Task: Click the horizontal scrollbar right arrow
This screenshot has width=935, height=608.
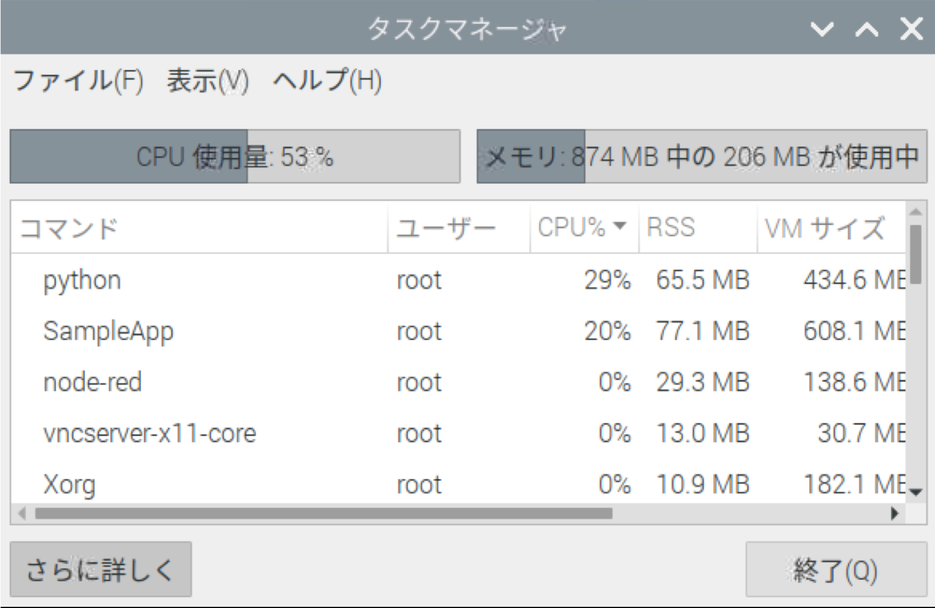Action: pos(897,514)
